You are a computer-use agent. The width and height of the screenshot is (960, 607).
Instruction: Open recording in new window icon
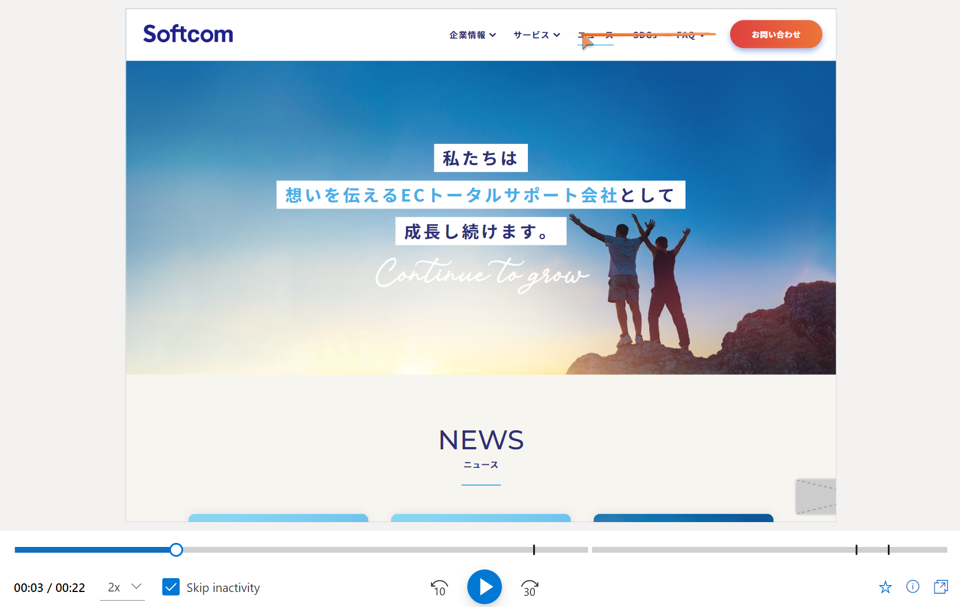pos(941,587)
